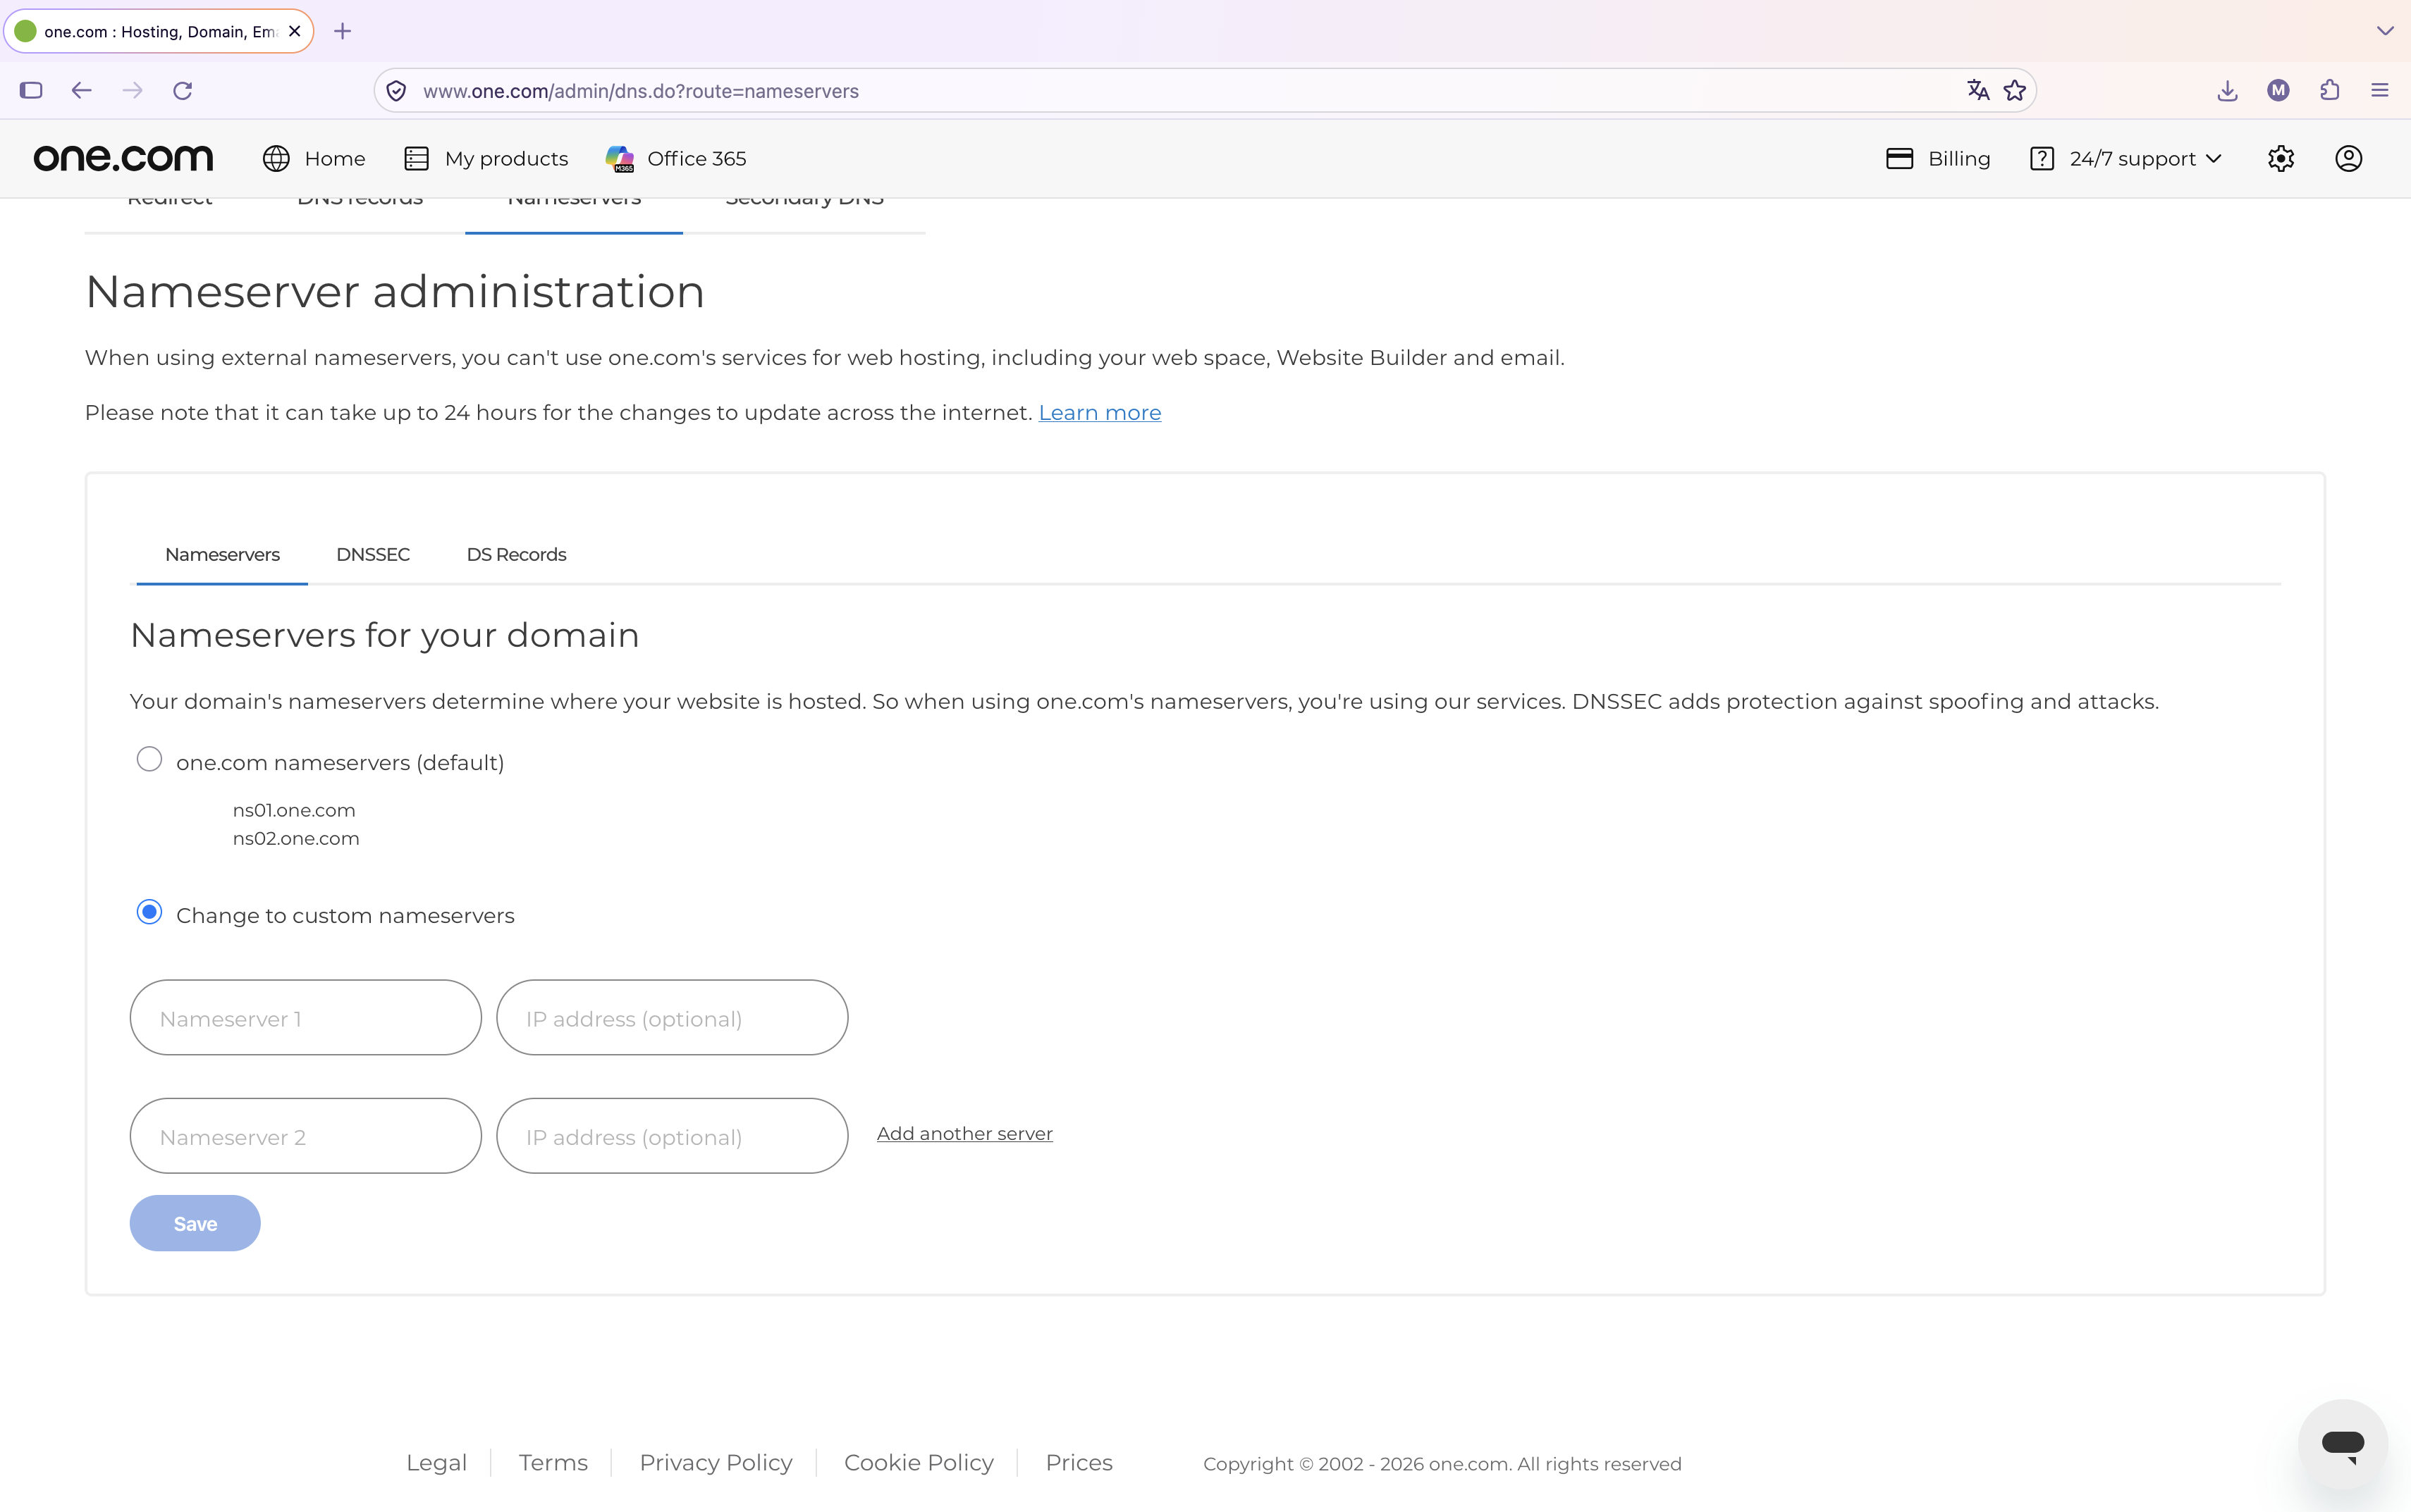This screenshot has width=2411, height=1512.
Task: Expand the 24/7 support dropdown
Action: click(2126, 158)
